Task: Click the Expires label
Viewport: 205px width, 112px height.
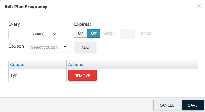Action: [x=83, y=24]
